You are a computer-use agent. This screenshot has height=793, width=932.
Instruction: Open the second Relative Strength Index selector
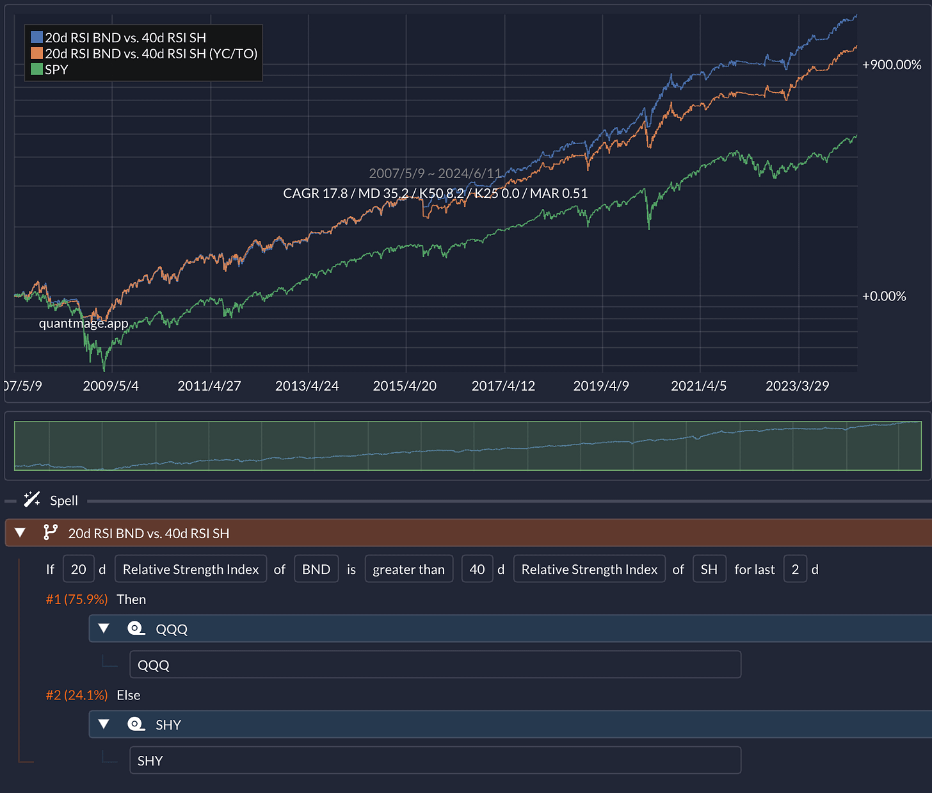pyautogui.click(x=590, y=569)
